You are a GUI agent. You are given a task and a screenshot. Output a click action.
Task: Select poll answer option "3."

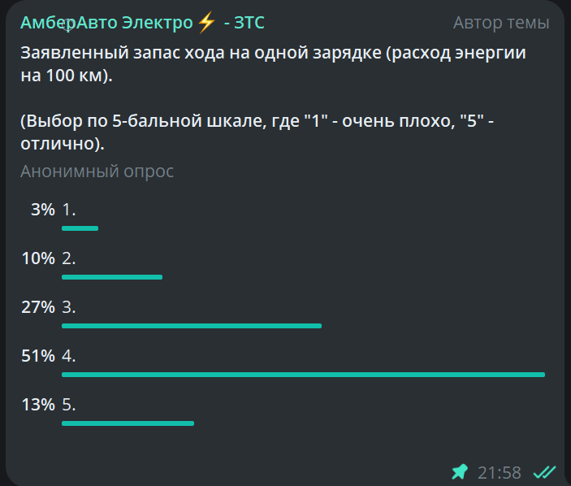(69, 307)
